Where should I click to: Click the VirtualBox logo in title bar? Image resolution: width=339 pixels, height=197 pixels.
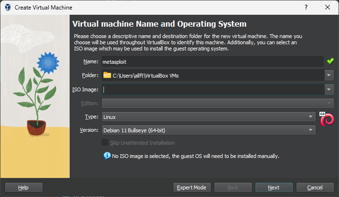tap(8, 7)
